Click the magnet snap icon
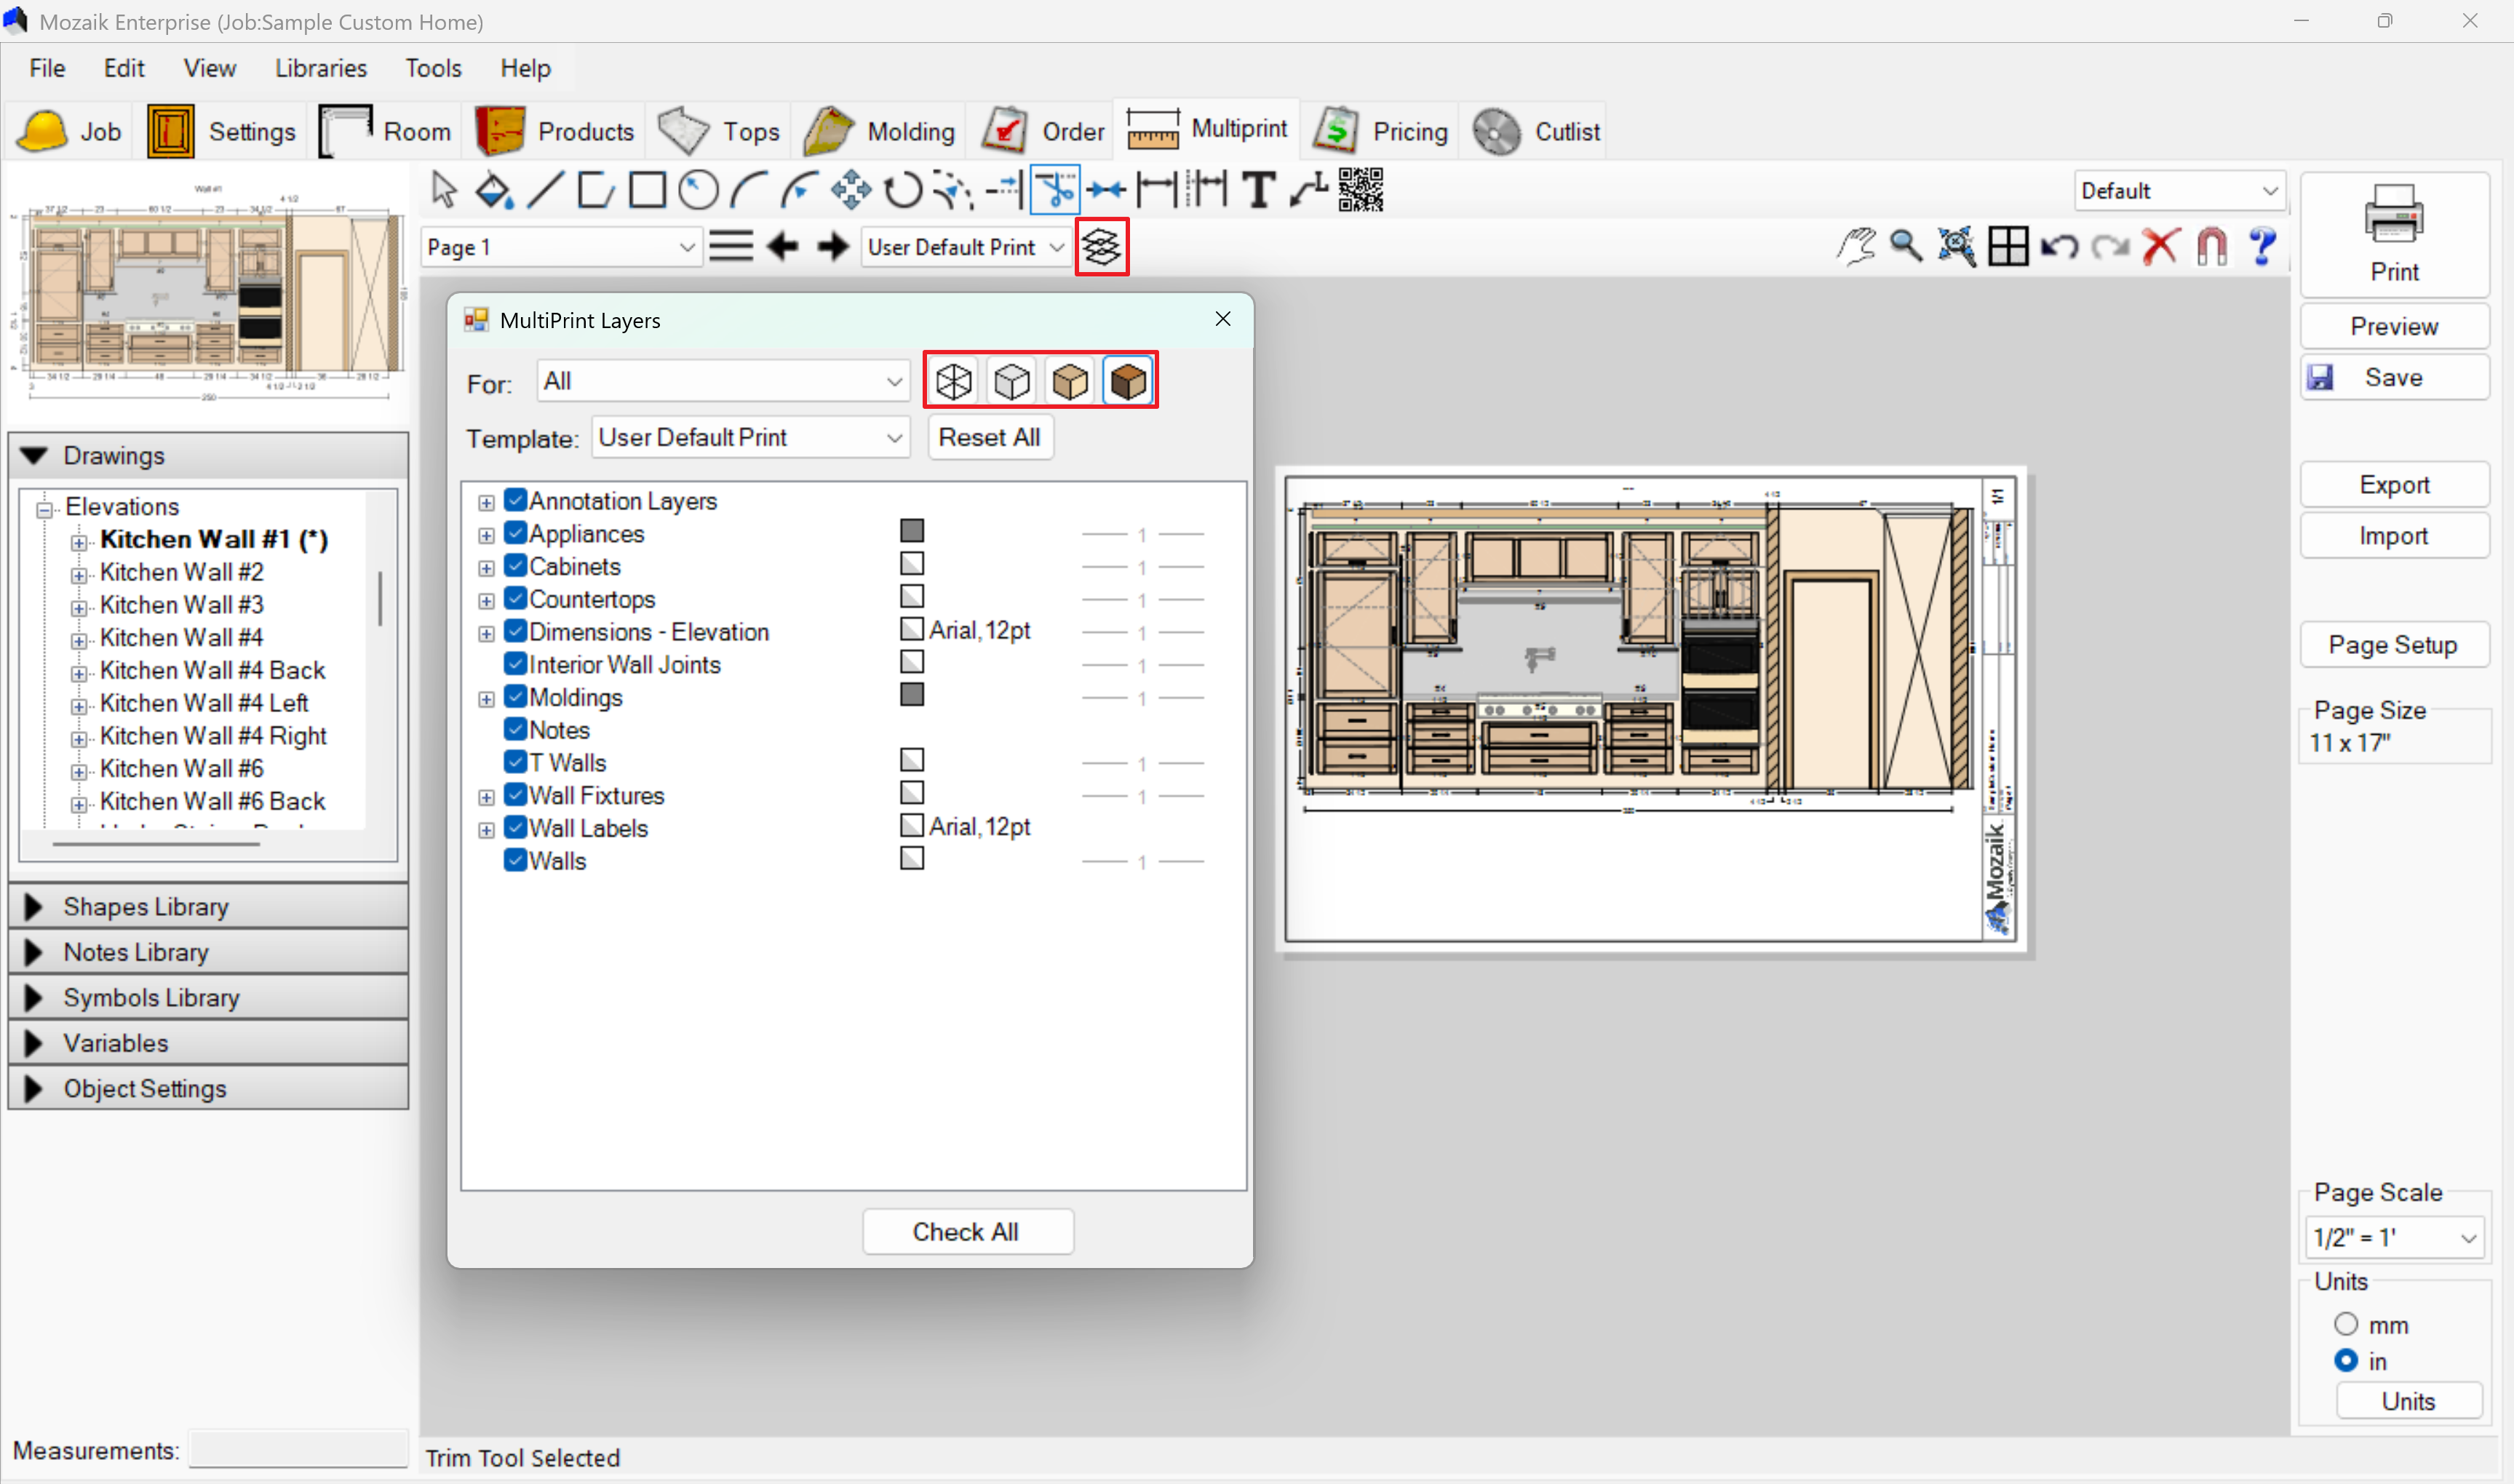The height and width of the screenshot is (1484, 2514). (2211, 246)
